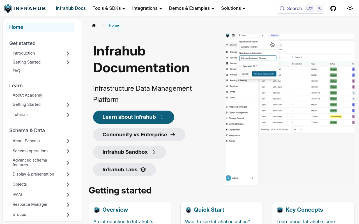Select Home in the sidebar

(x=40, y=27)
